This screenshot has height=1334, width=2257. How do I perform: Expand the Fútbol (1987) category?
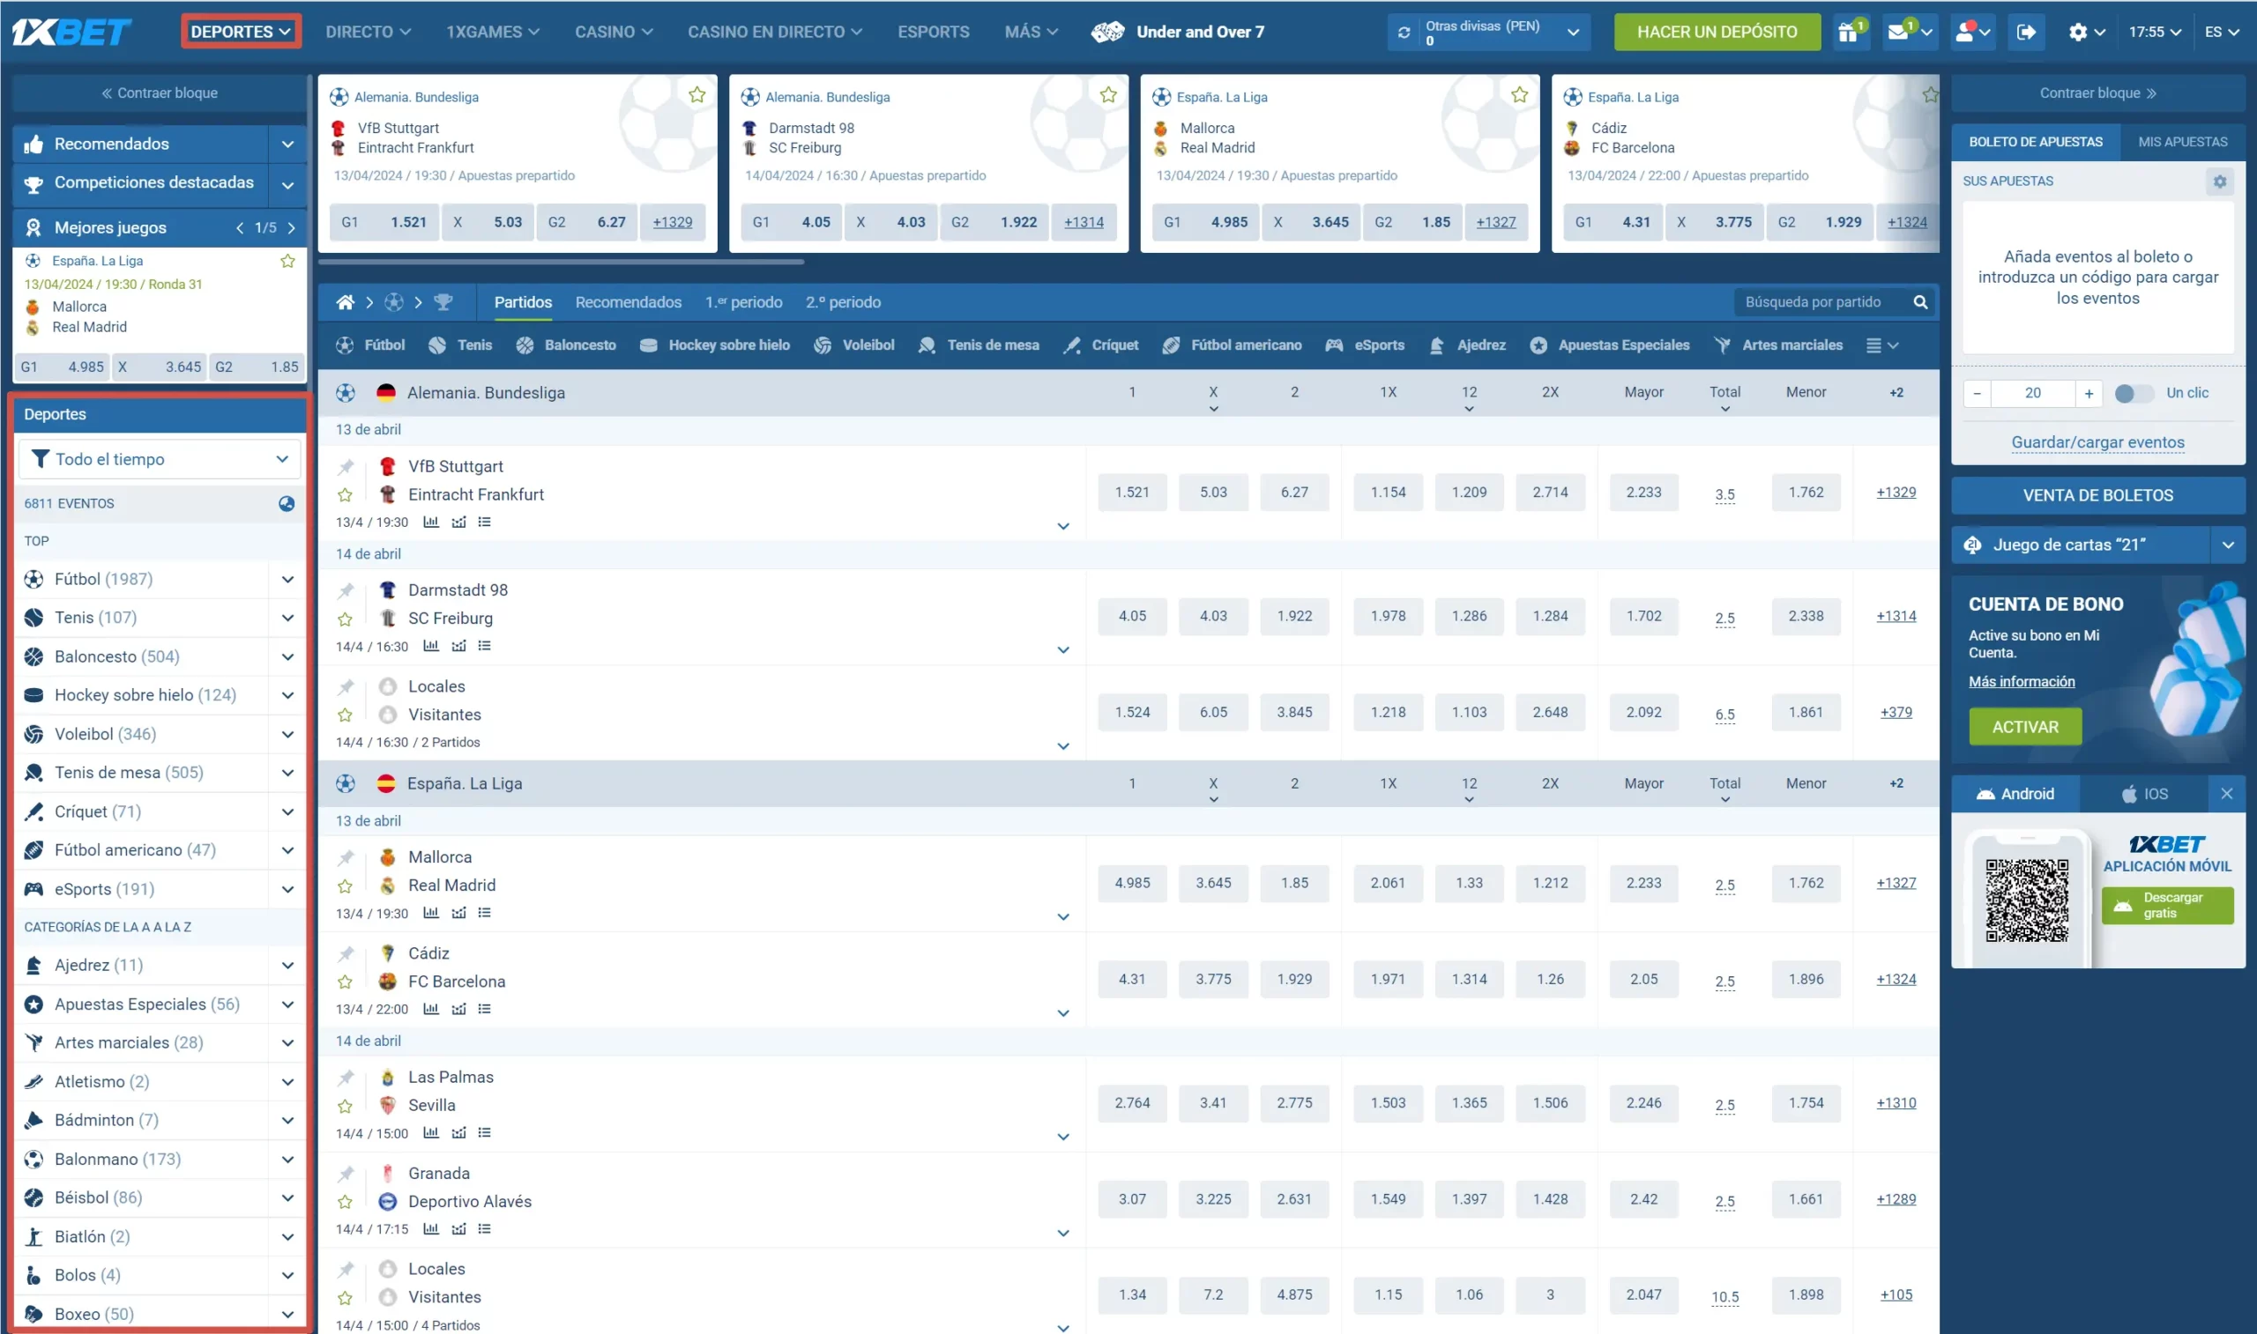287,580
